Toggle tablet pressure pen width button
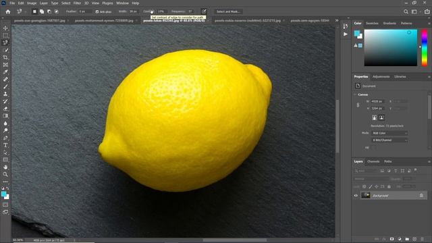 pyautogui.click(x=204, y=11)
